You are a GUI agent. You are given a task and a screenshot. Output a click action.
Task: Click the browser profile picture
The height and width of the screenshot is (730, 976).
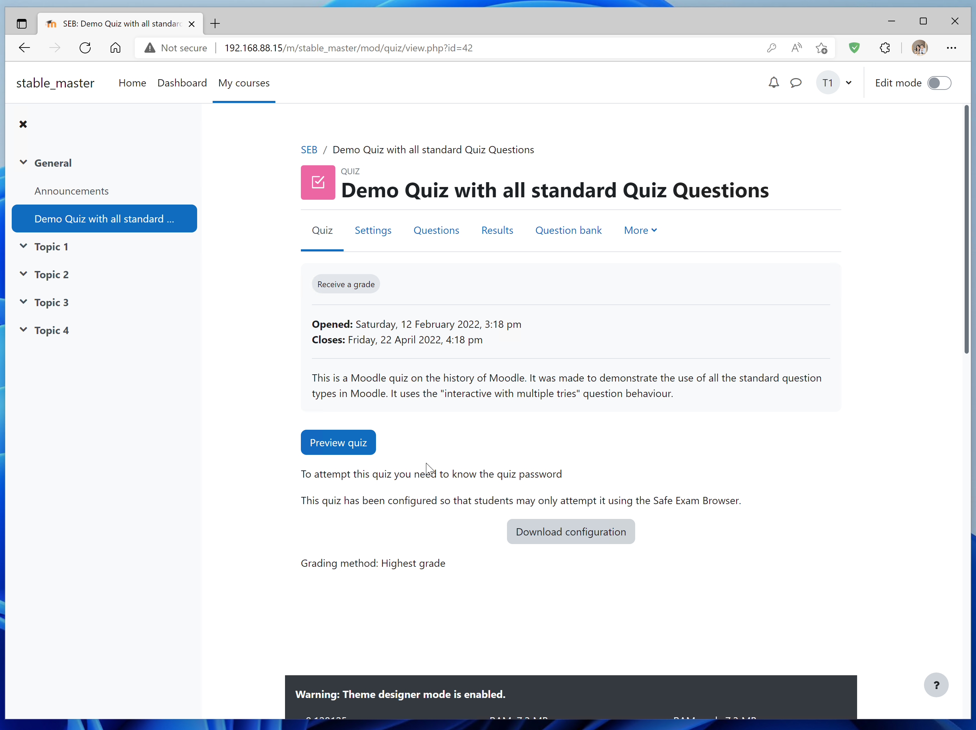point(919,48)
